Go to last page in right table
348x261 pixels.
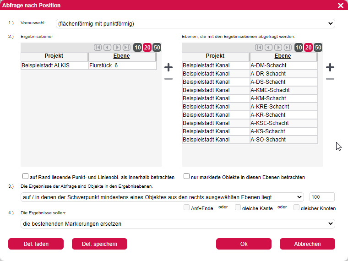288,47
